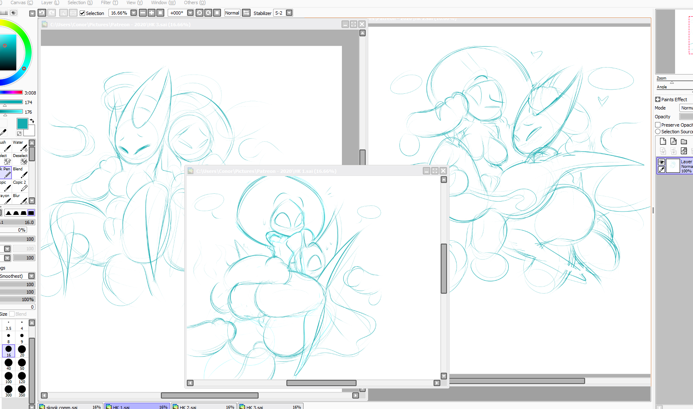Open the dropdown arrow in the row below the greyed 100 field

click(7, 258)
